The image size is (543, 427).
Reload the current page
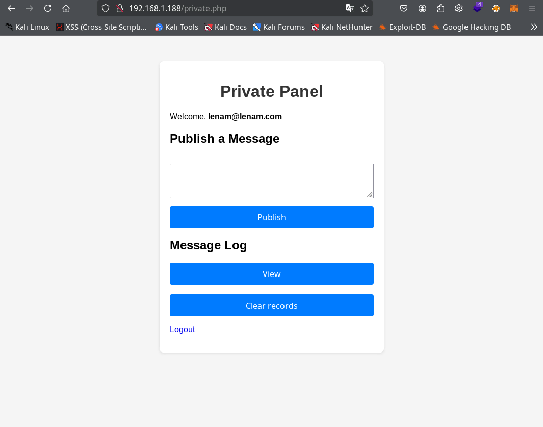click(x=48, y=8)
